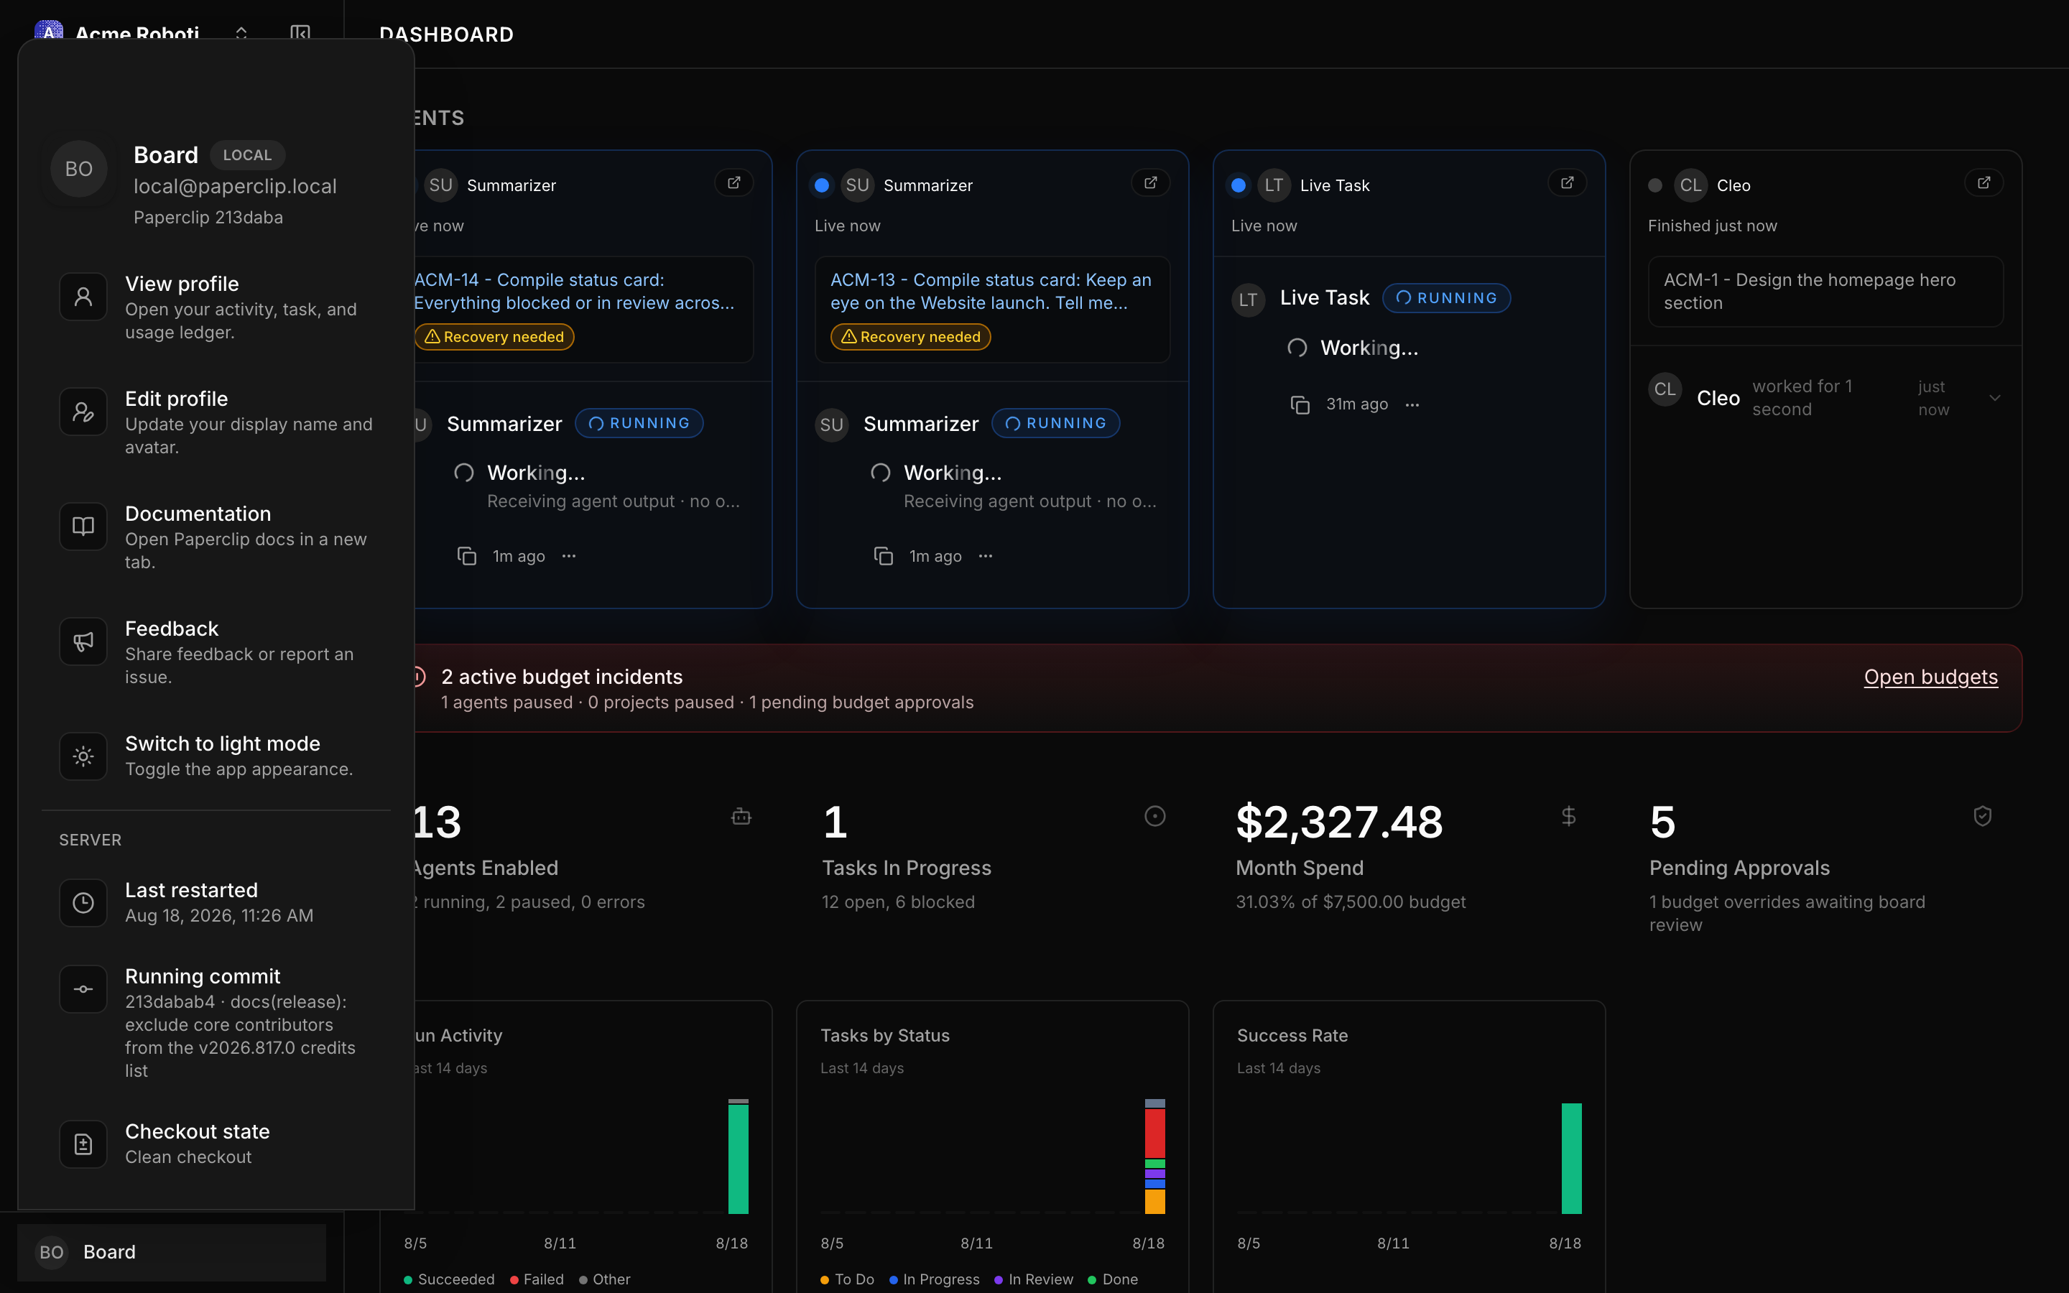Click the 'Paperclip 213daba' version text
2069x1293 pixels.
click(208, 217)
